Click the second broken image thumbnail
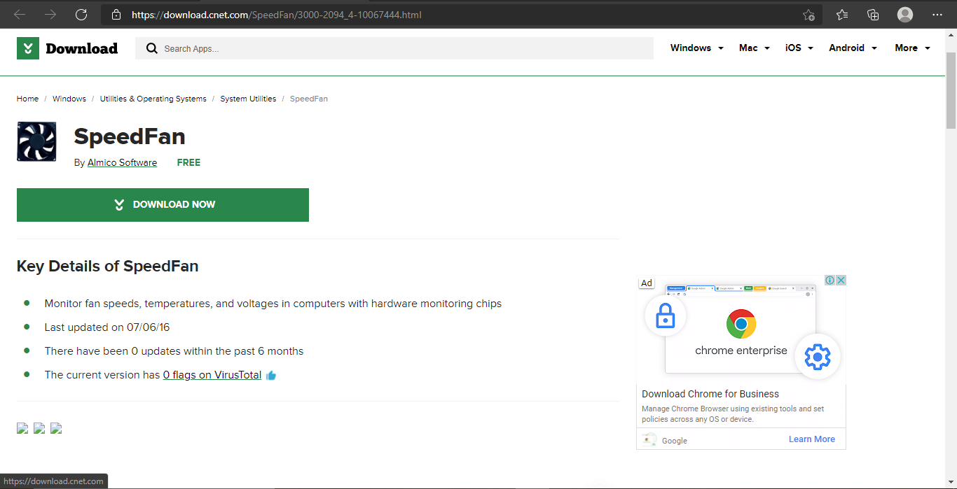 39,428
